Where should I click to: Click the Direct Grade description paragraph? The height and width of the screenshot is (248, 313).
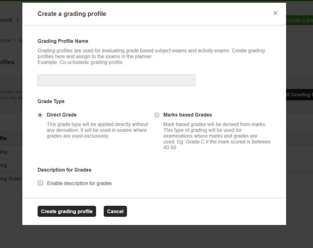[97, 130]
